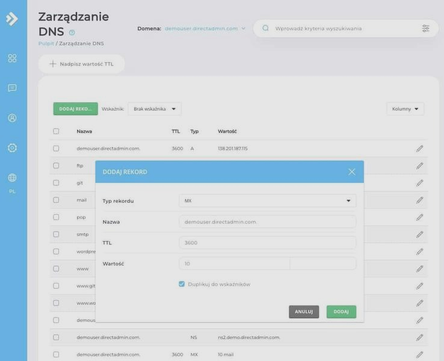Click the DODAJ button in dialog

[341, 312]
